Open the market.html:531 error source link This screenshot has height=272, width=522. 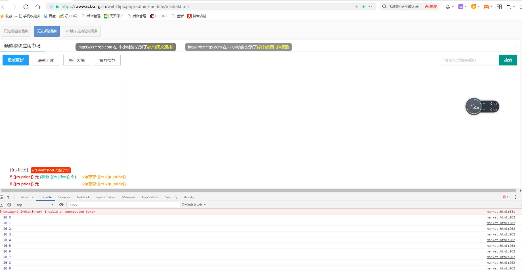click(501, 212)
